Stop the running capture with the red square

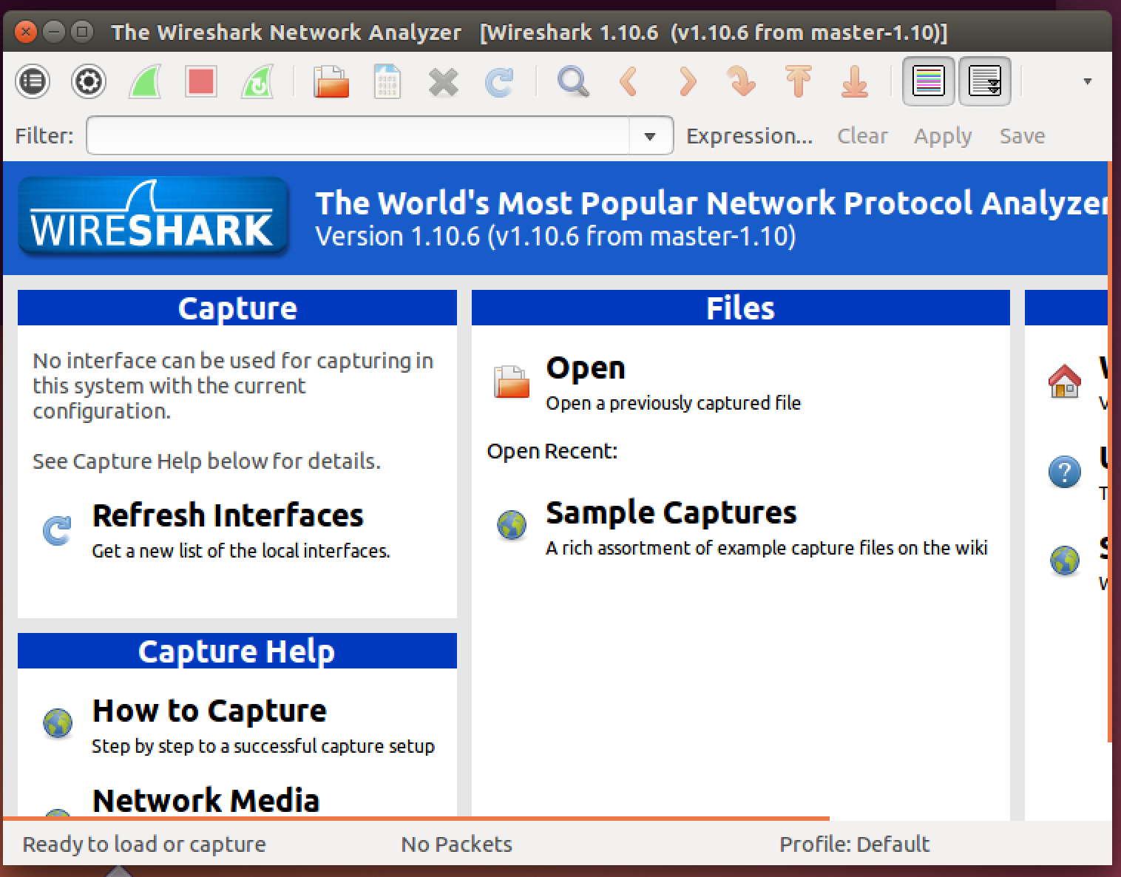[201, 81]
